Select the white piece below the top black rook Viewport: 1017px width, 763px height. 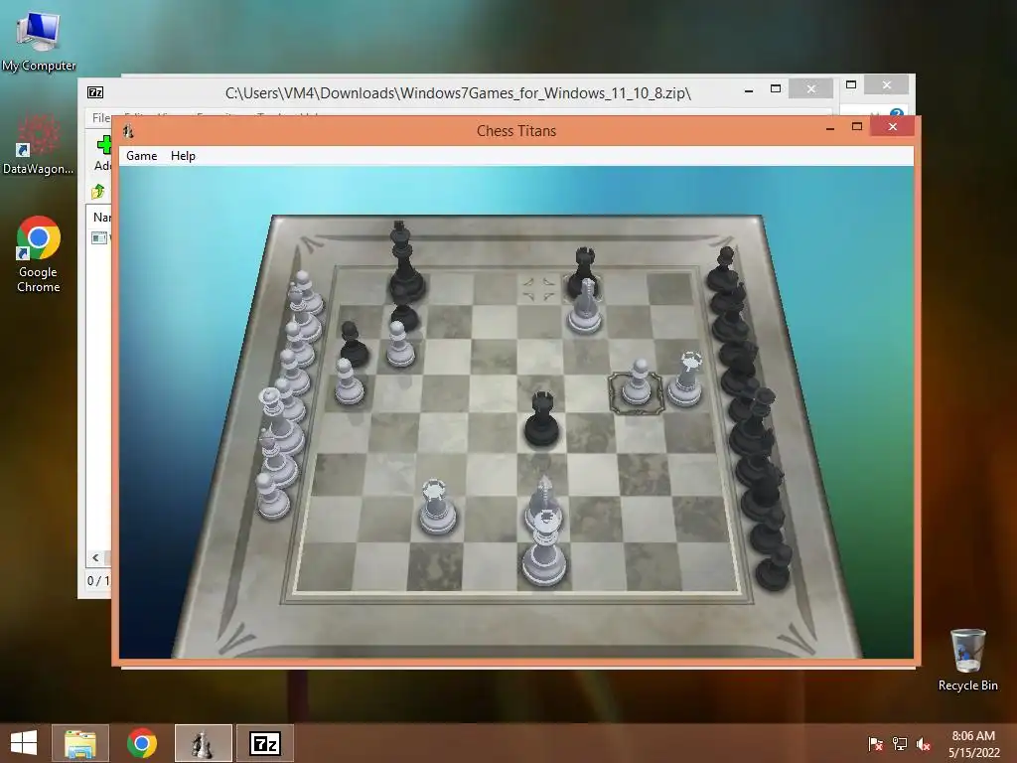(585, 308)
